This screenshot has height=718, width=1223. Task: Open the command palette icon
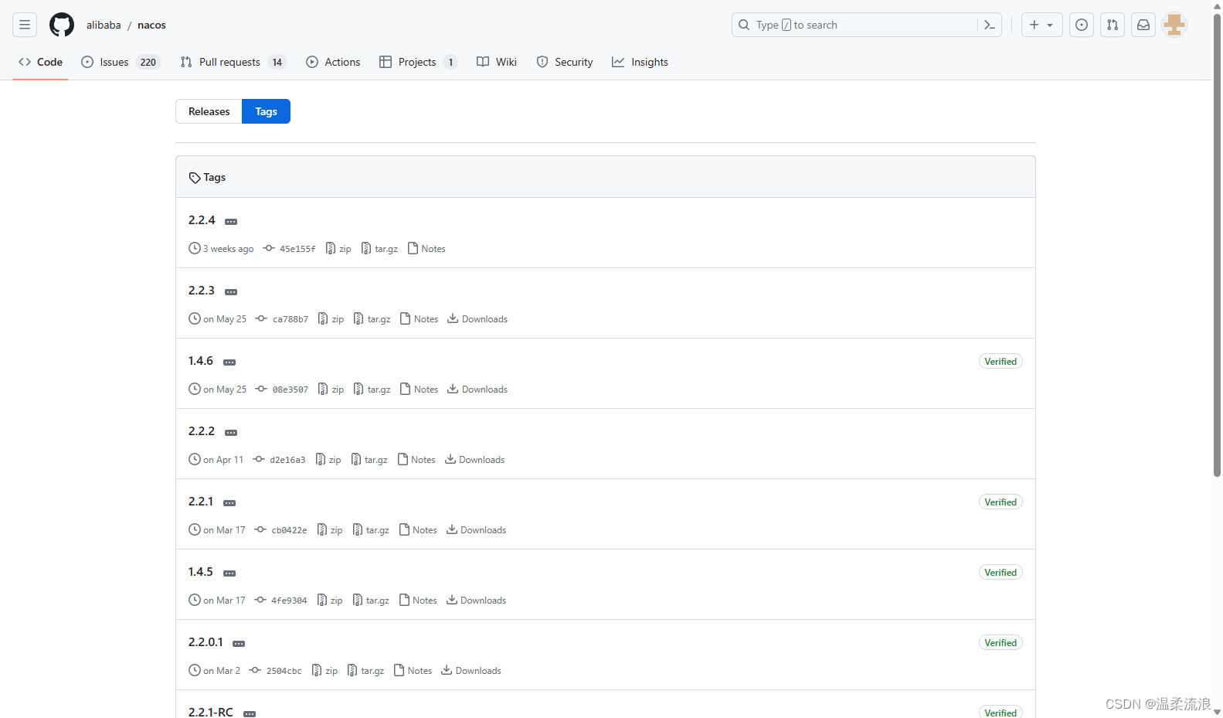[x=990, y=25]
